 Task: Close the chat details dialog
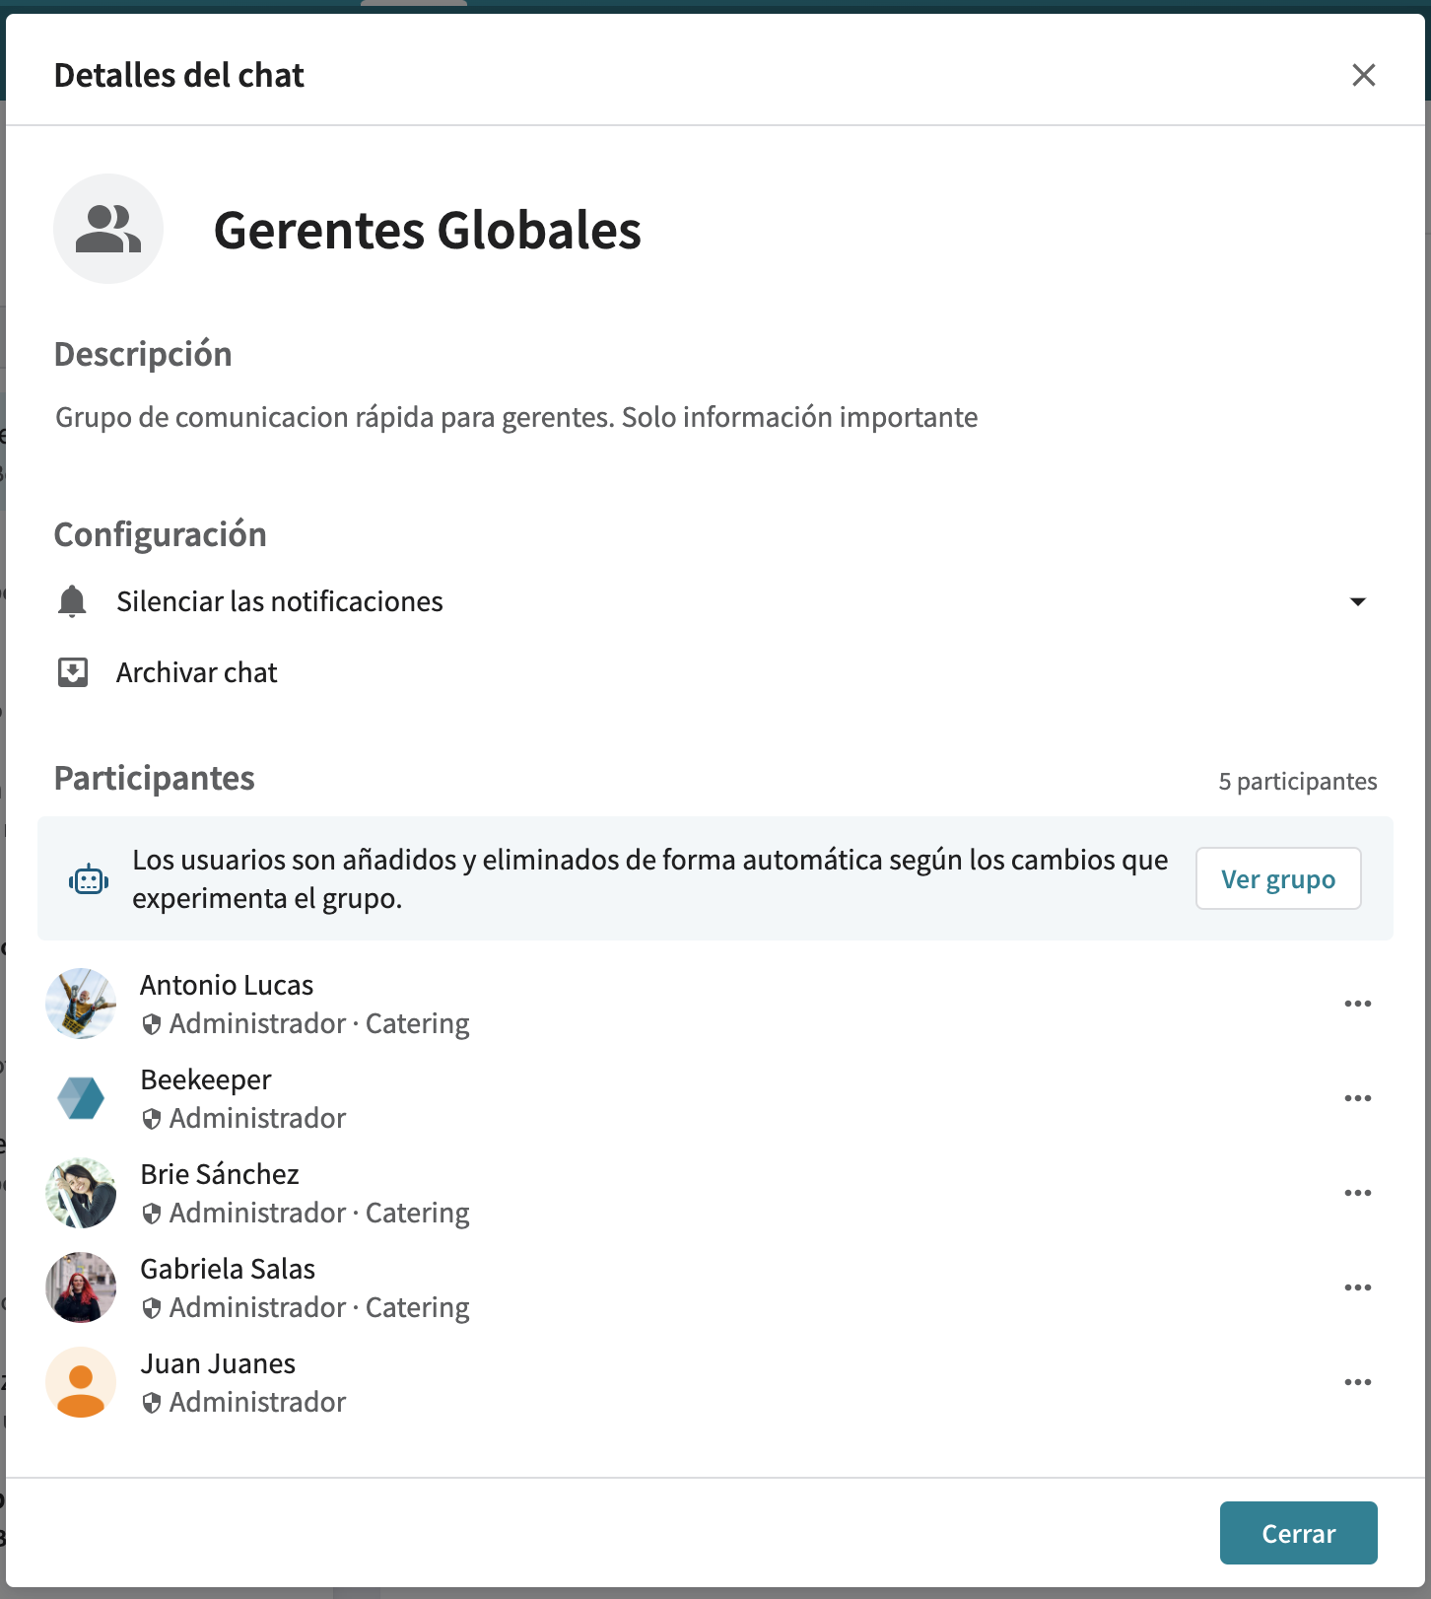pos(1363,75)
